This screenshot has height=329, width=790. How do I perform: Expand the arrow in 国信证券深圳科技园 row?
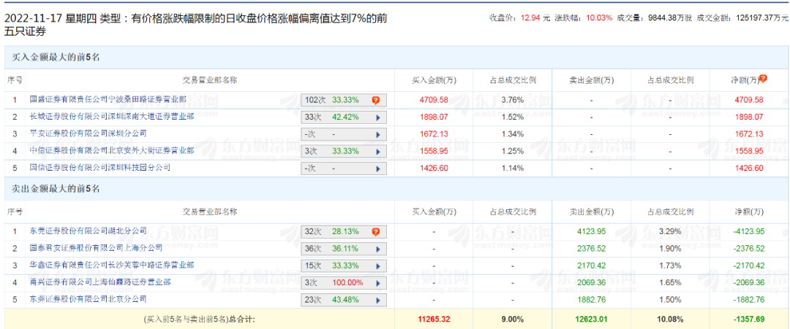click(377, 169)
